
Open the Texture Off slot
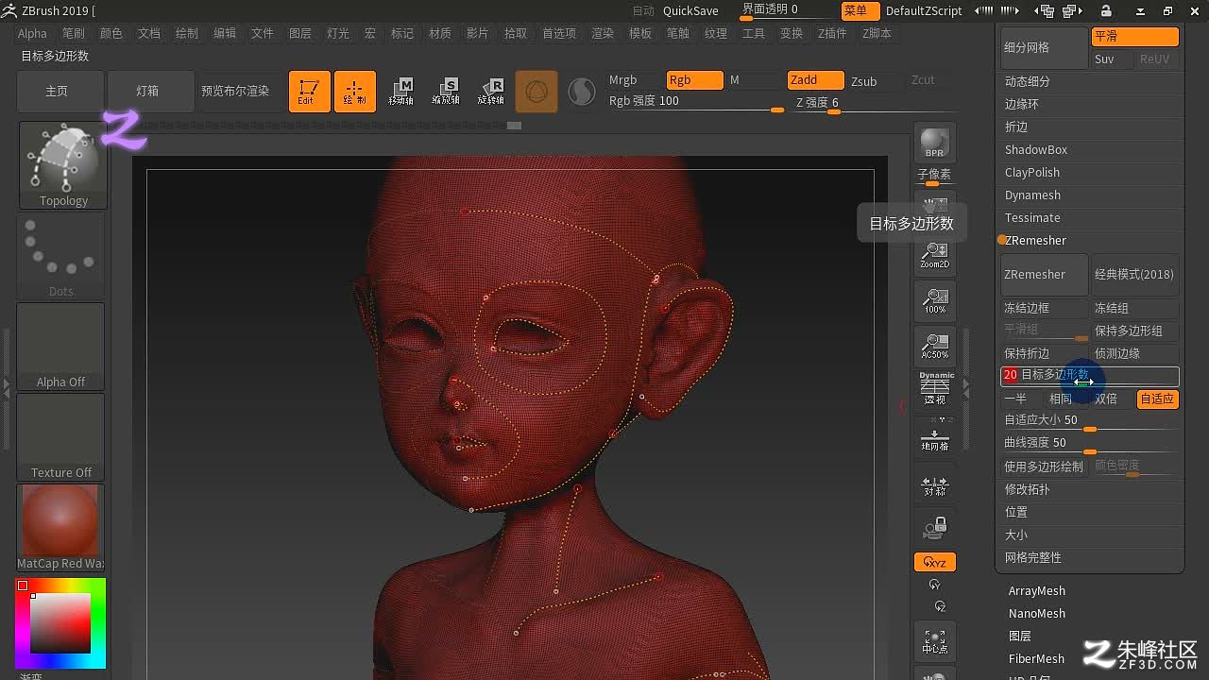[x=61, y=436]
